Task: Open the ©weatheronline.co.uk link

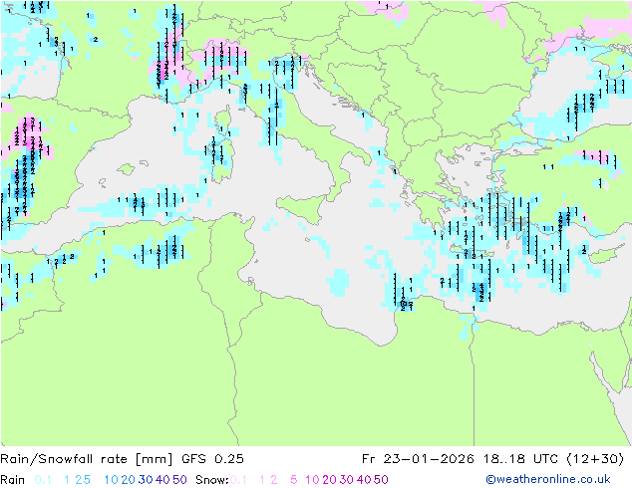Action: point(548,479)
